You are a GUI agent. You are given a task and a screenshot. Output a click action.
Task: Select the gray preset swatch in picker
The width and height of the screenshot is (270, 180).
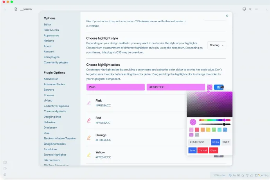tap(197, 135)
